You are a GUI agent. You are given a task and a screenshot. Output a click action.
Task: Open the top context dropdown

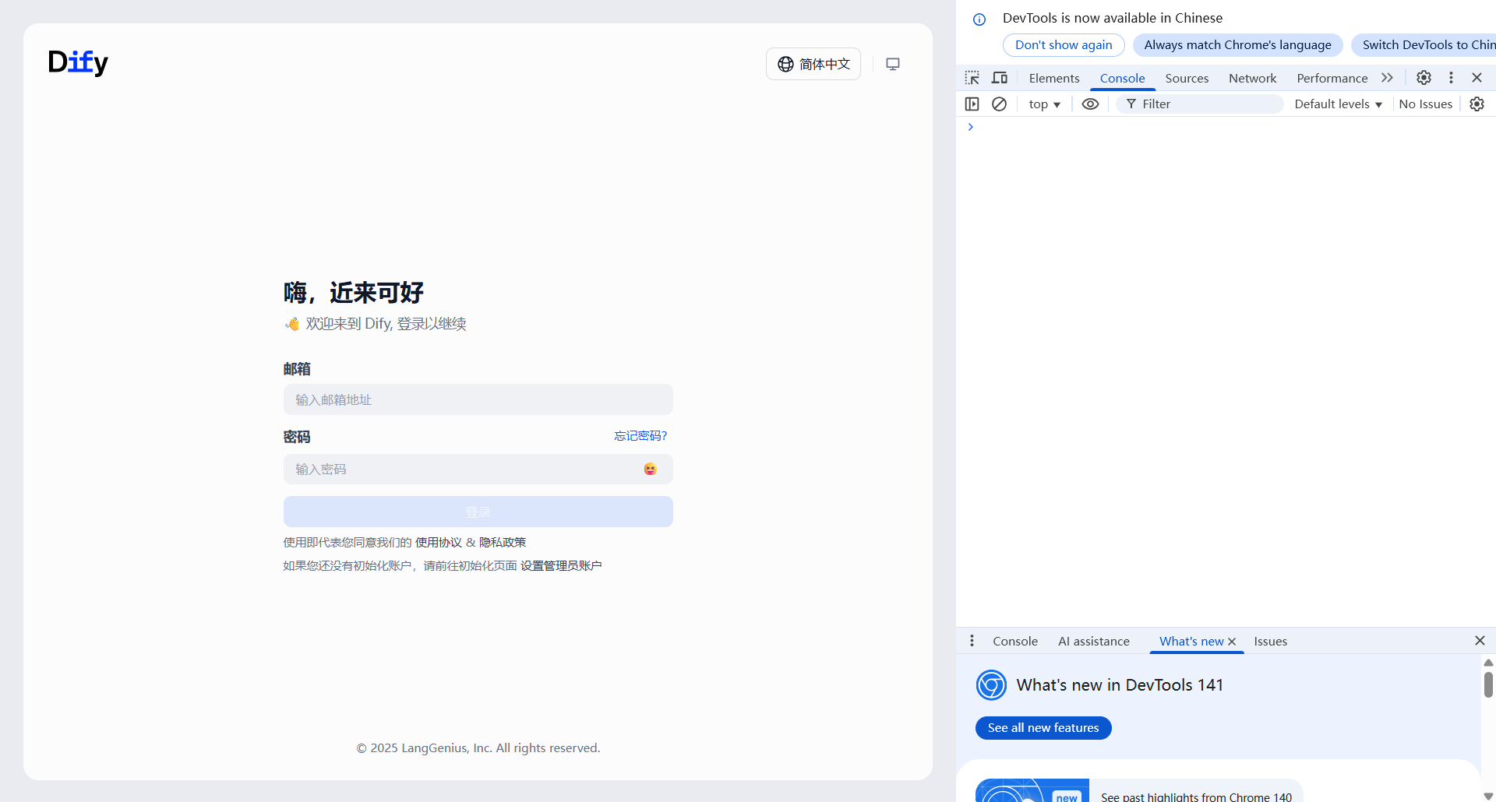tap(1044, 104)
